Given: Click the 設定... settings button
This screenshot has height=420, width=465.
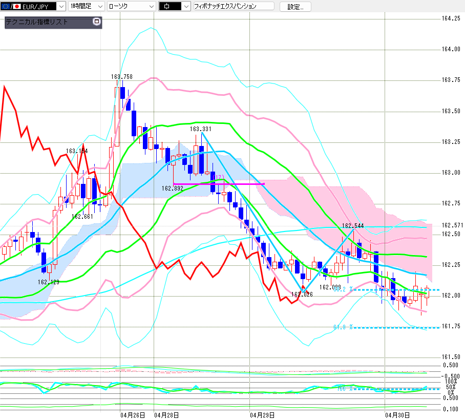Looking at the screenshot, I should (x=295, y=7).
